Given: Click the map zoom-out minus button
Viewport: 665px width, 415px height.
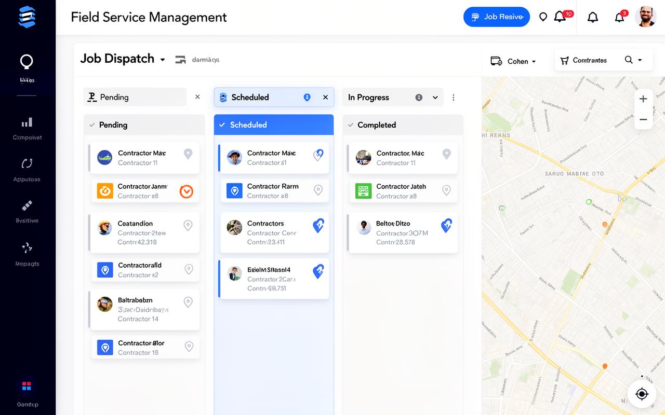Looking at the screenshot, I should click(643, 120).
